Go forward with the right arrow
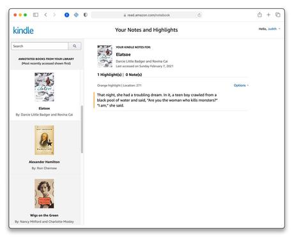Viewport: 294px width, 238px height. (54, 15)
